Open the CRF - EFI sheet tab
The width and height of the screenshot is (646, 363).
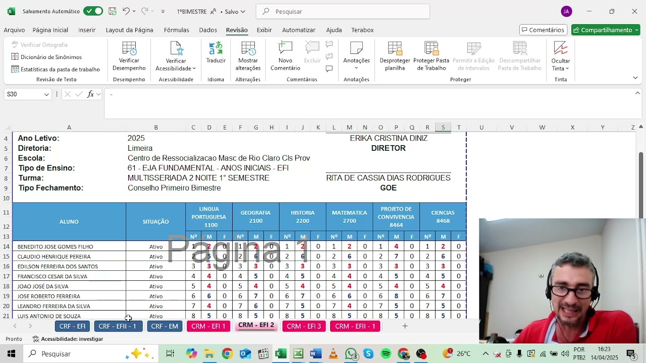click(72, 326)
